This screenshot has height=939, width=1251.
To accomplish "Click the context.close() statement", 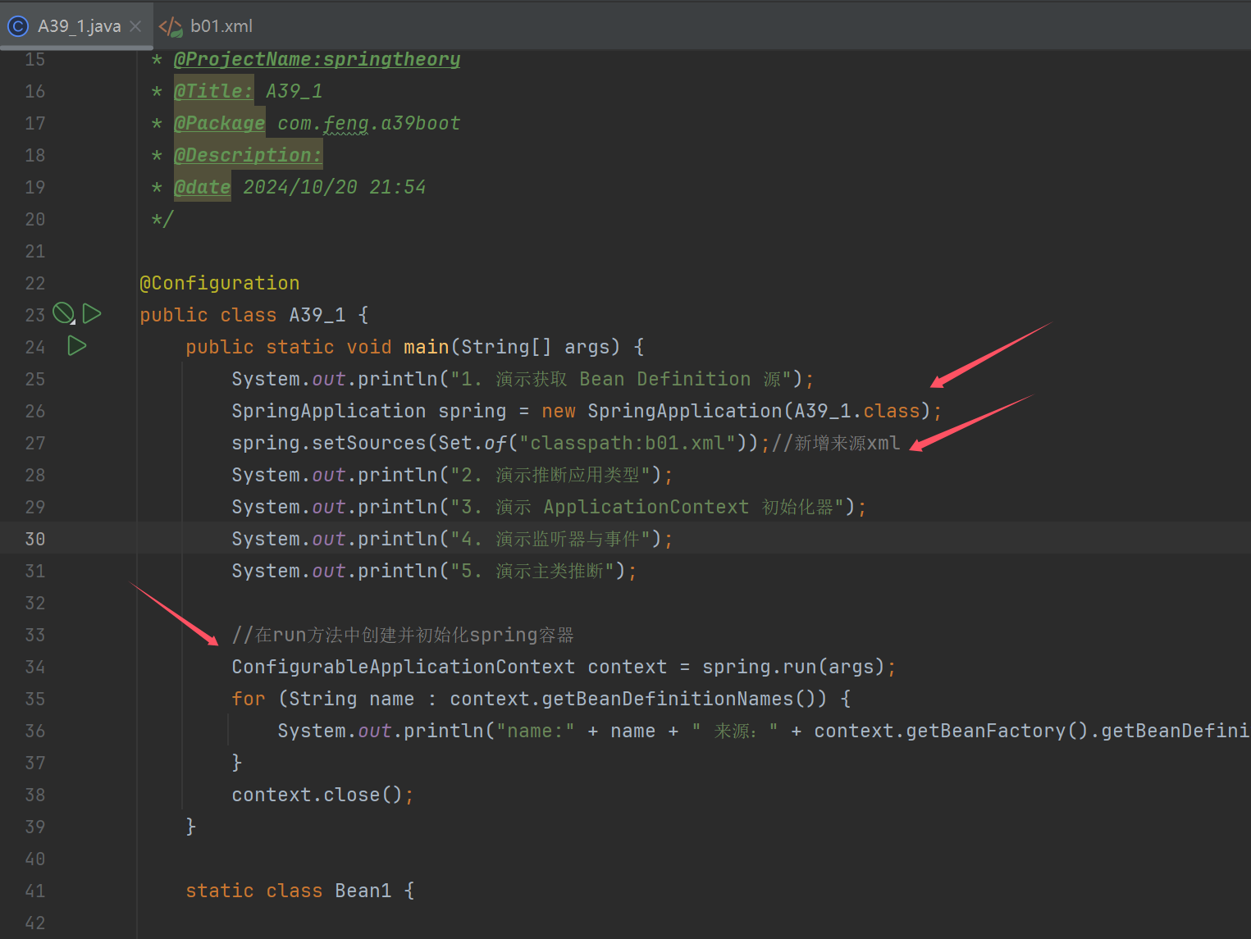I will 322,795.
